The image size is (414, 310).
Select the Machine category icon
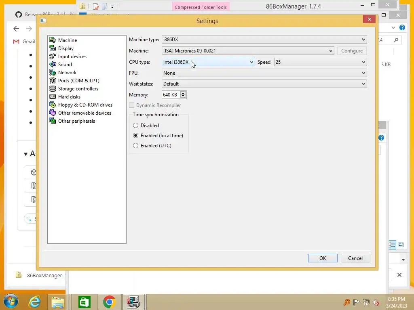(53, 40)
